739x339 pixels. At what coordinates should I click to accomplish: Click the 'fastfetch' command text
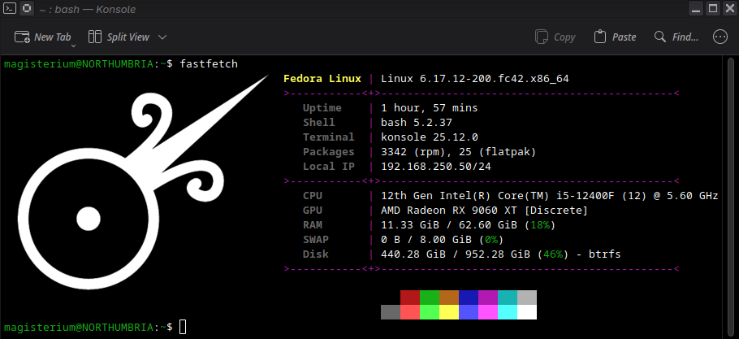(209, 63)
